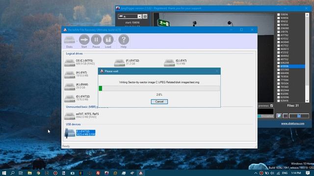The image size is (314, 176).
Task: Select the (G:) FAT drive
Action: 176,62
